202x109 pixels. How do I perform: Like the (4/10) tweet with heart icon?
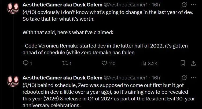tap(105, 63)
